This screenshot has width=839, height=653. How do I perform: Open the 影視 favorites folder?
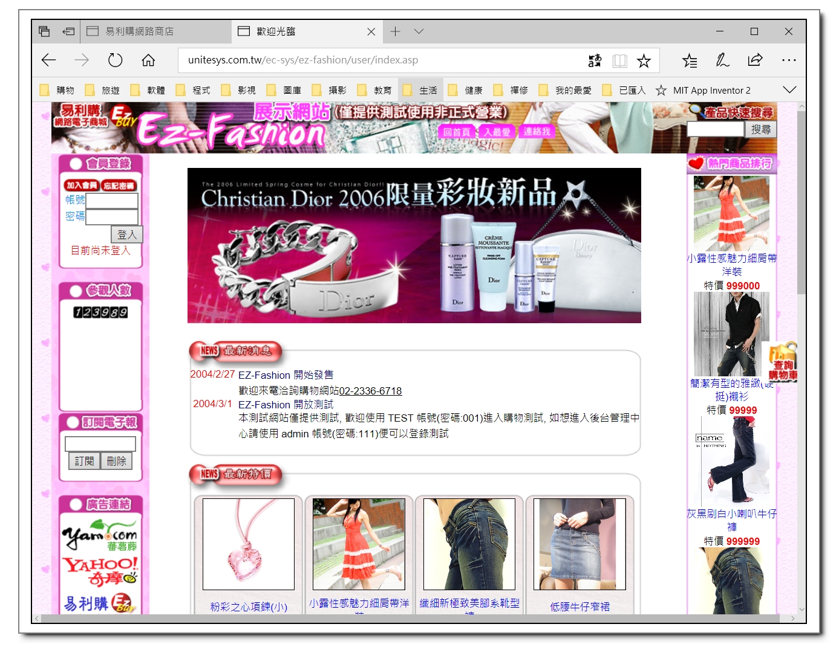coord(238,91)
